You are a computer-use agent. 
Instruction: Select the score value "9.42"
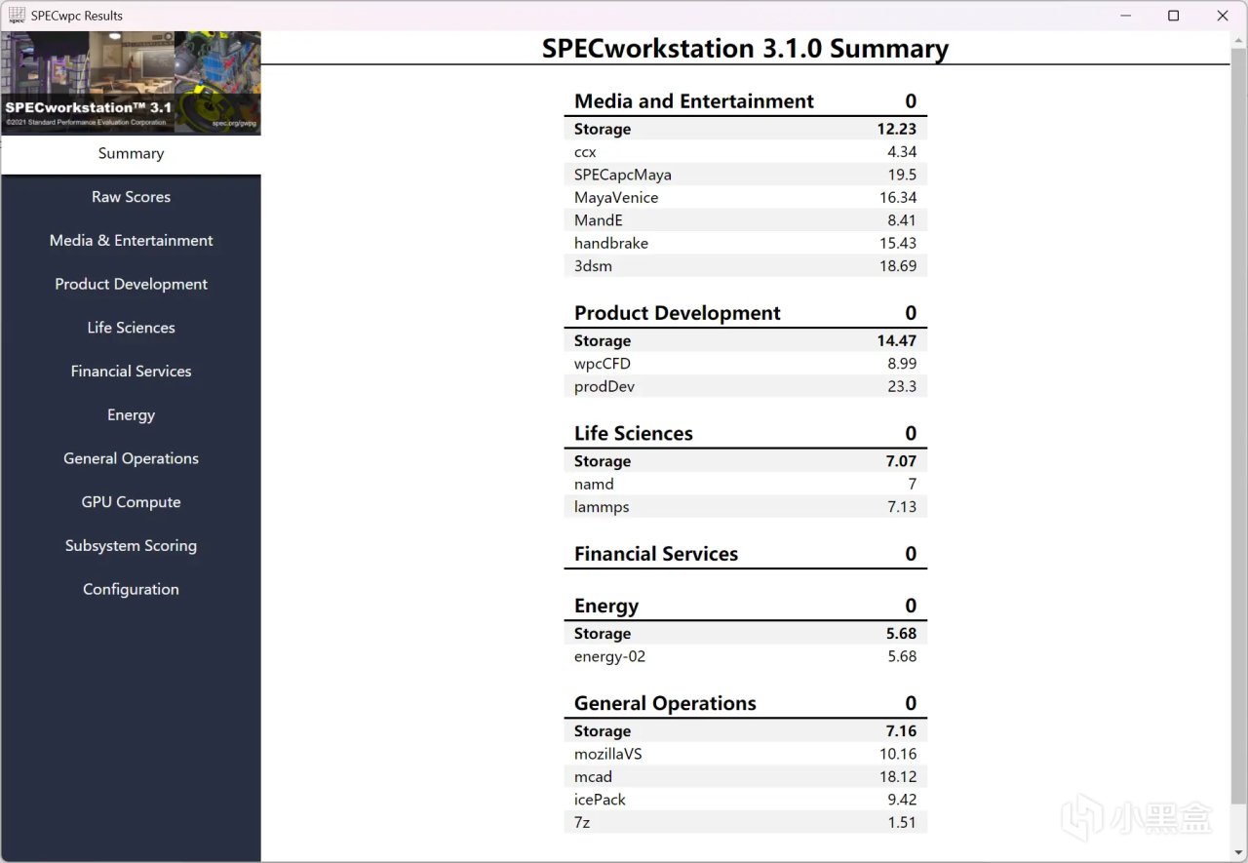[x=901, y=800]
